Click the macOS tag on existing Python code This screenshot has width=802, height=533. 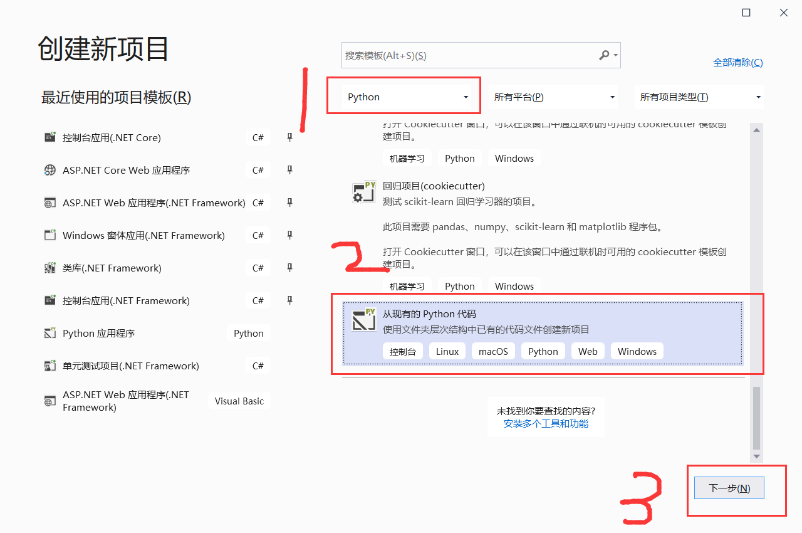point(493,351)
